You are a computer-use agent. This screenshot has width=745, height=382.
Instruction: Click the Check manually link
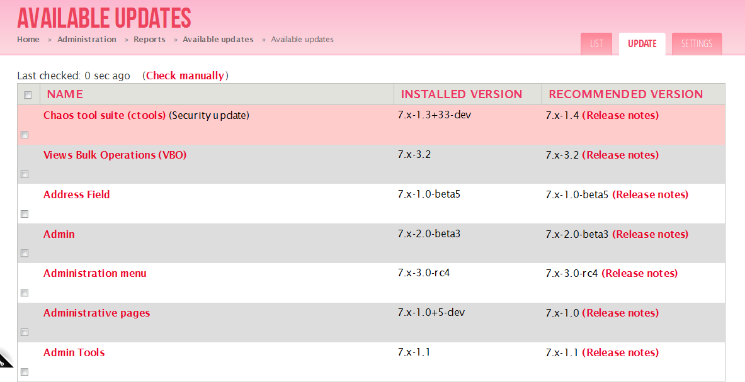click(x=185, y=76)
